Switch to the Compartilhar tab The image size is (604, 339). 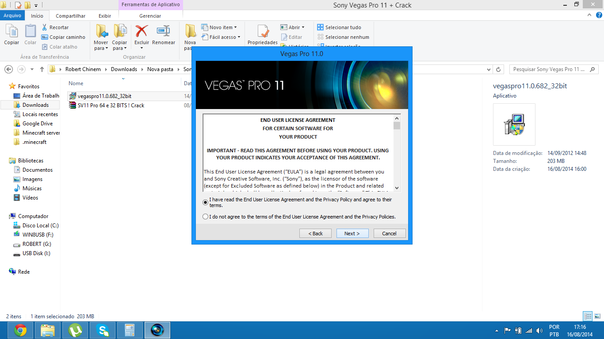click(71, 16)
